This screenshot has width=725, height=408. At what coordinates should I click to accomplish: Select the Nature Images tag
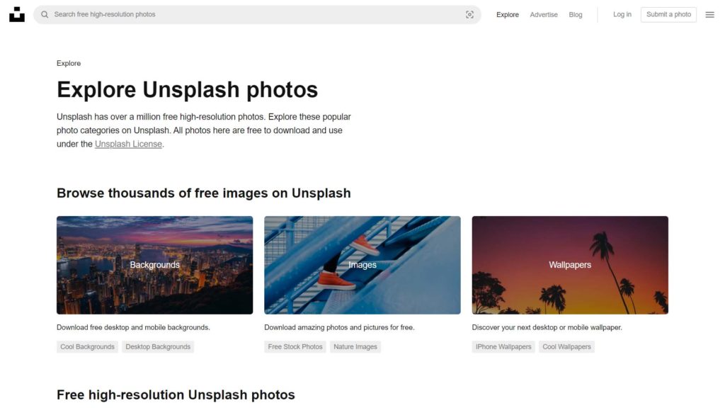tap(355, 347)
